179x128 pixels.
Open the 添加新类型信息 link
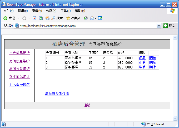tap(57, 94)
